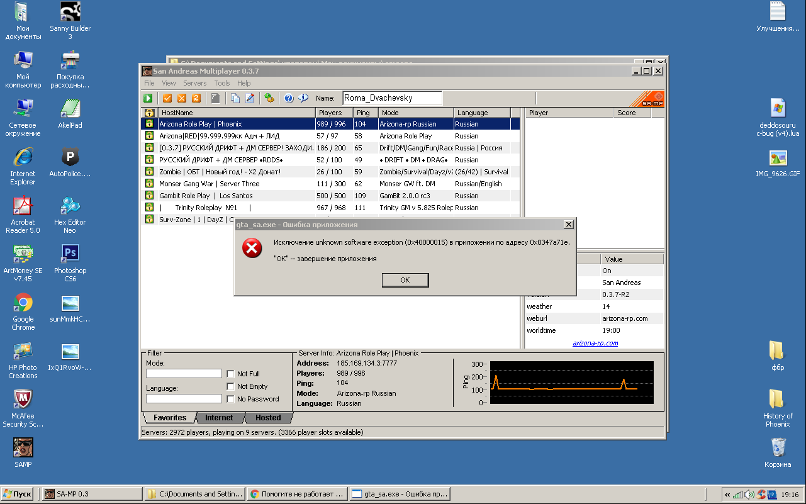
Task: Click the CCleaner tray icon
Action: click(761, 494)
